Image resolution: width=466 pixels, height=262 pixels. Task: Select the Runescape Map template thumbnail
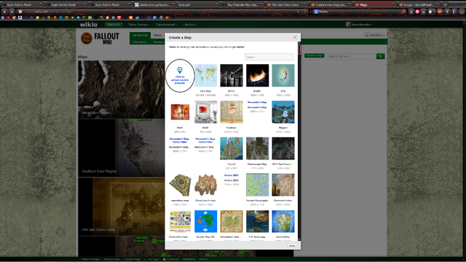tap(257, 148)
